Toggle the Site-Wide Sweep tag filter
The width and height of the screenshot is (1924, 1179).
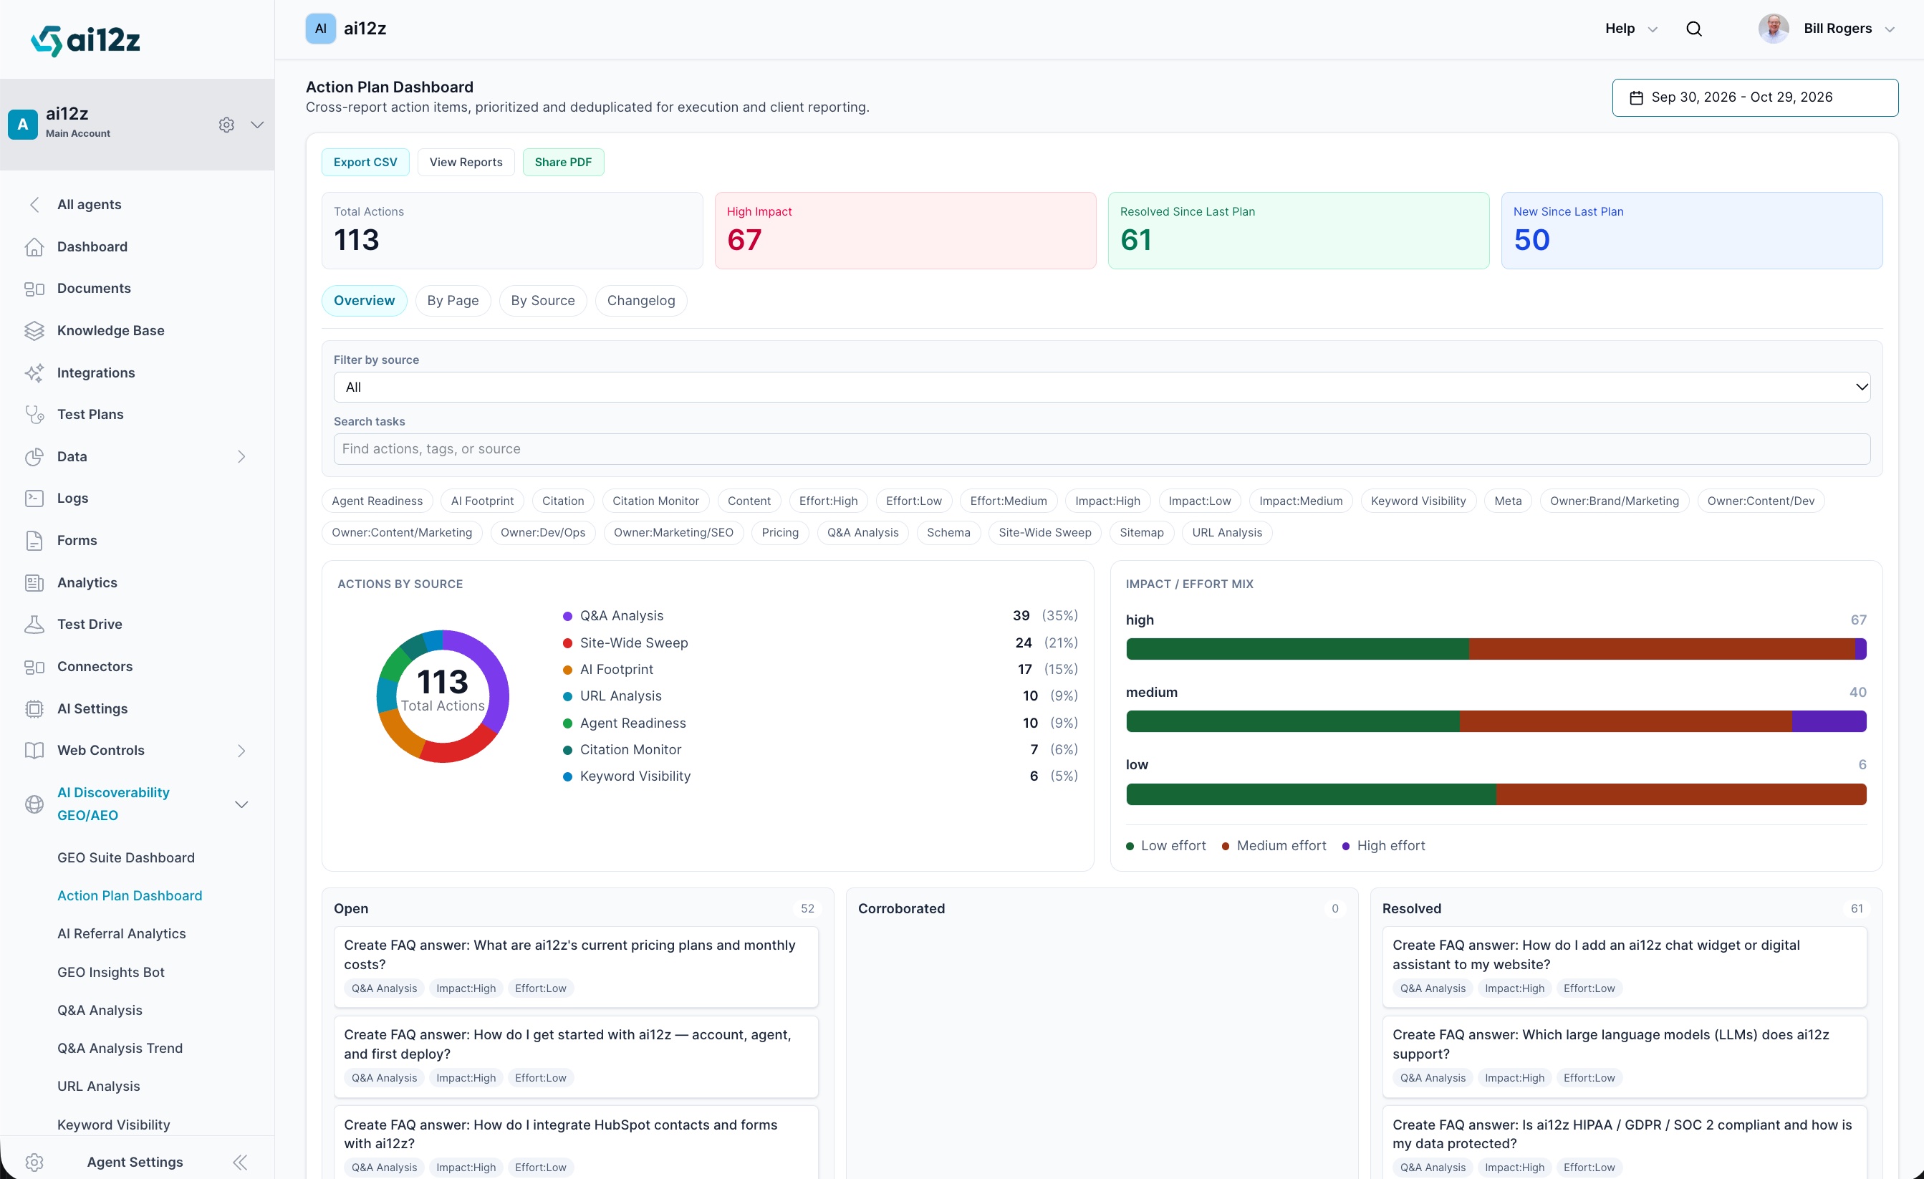[x=1045, y=532]
